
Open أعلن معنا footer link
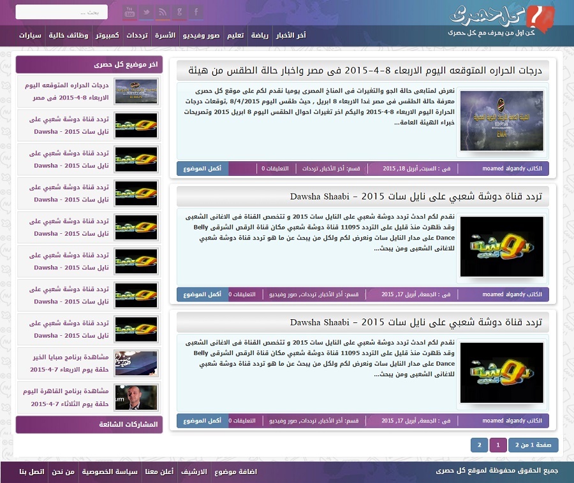click(x=159, y=472)
